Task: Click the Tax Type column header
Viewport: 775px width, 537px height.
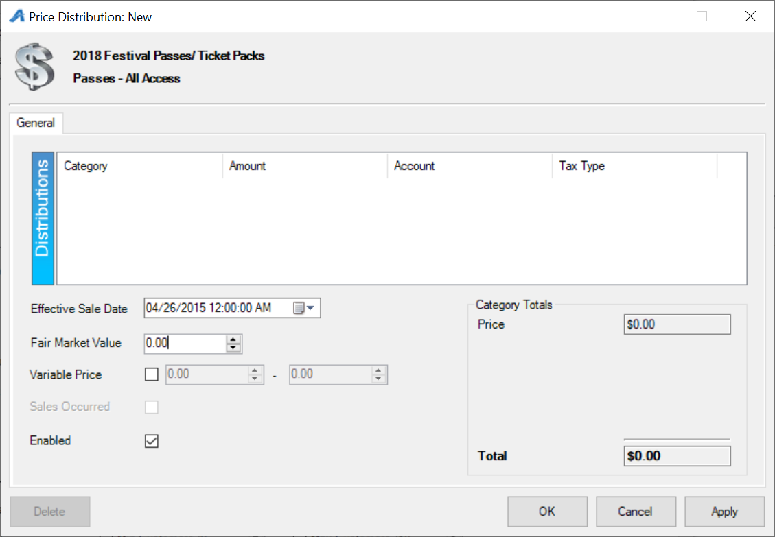Action: click(635, 166)
